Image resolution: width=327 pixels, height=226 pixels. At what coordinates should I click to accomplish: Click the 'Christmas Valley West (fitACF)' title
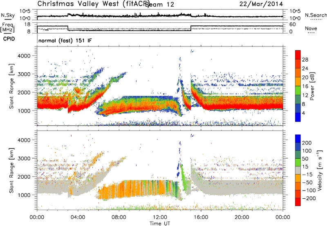[93, 4]
